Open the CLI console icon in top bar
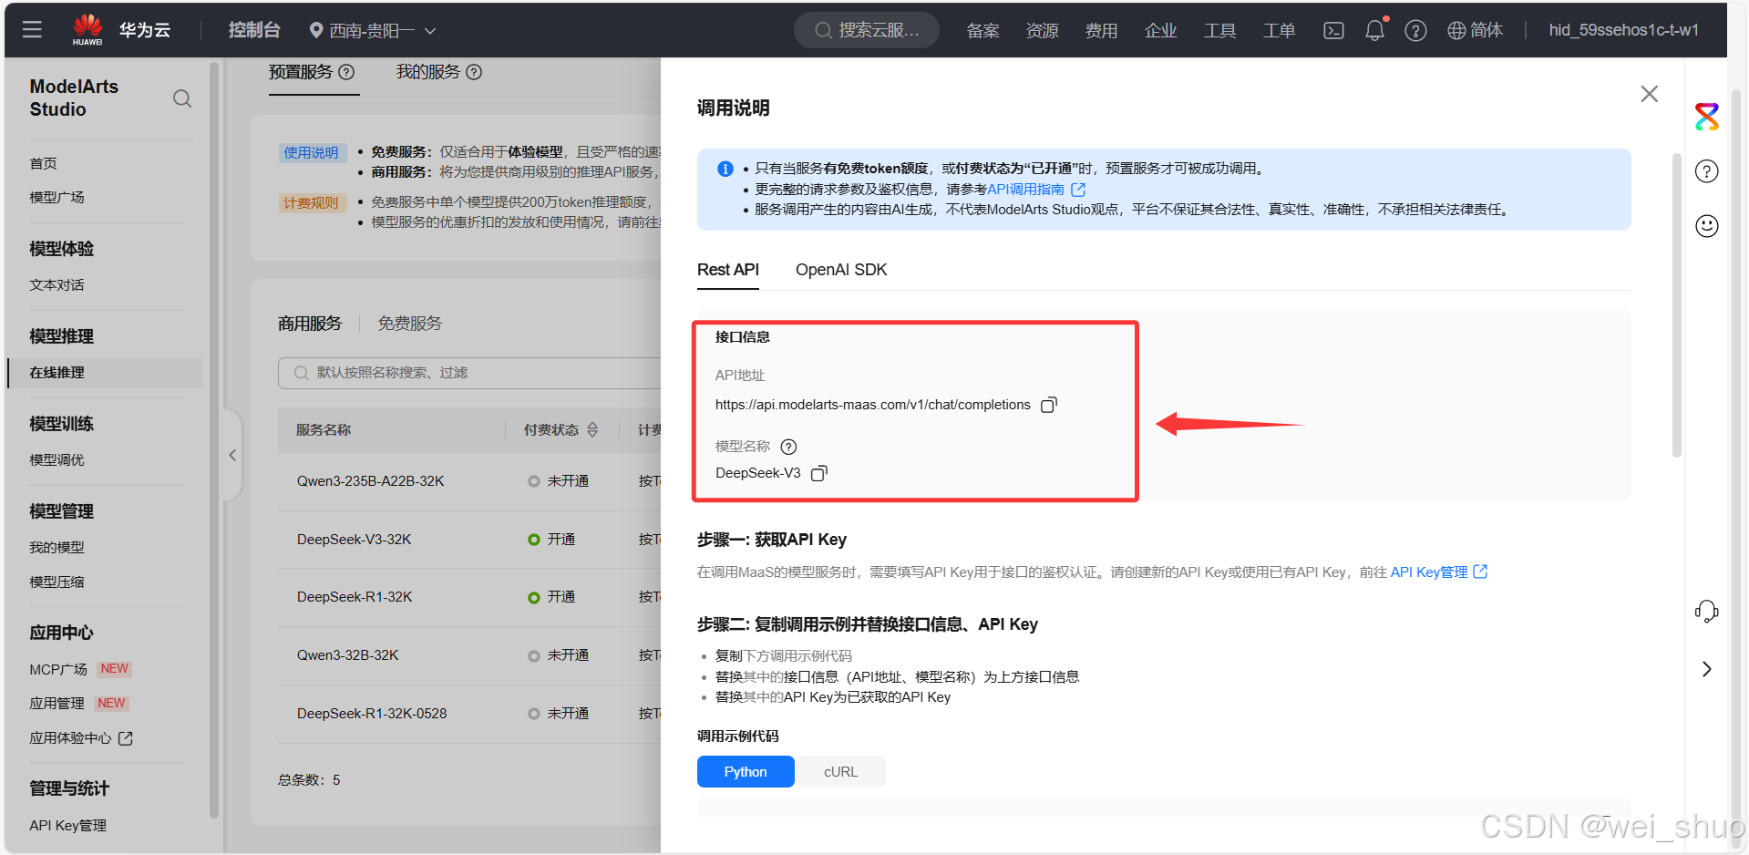Image resolution: width=1749 pixels, height=855 pixels. tap(1332, 29)
